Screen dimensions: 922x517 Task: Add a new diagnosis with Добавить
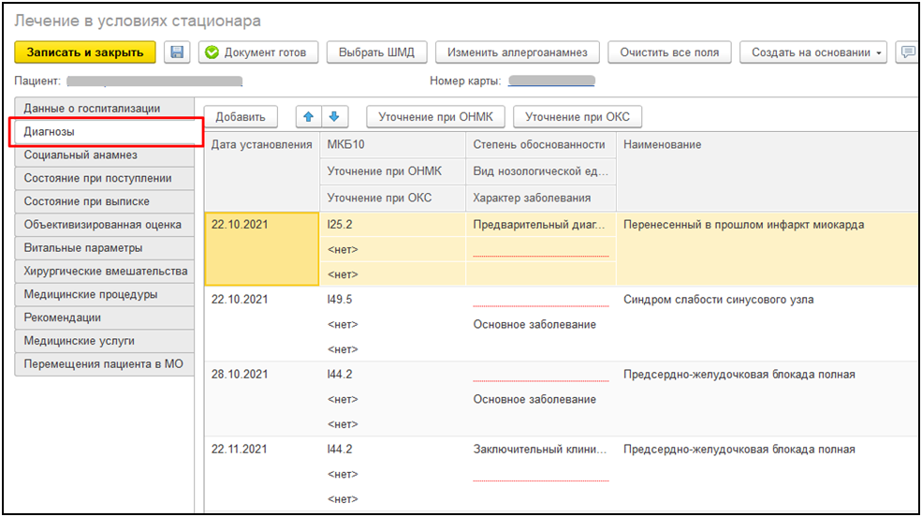point(241,117)
